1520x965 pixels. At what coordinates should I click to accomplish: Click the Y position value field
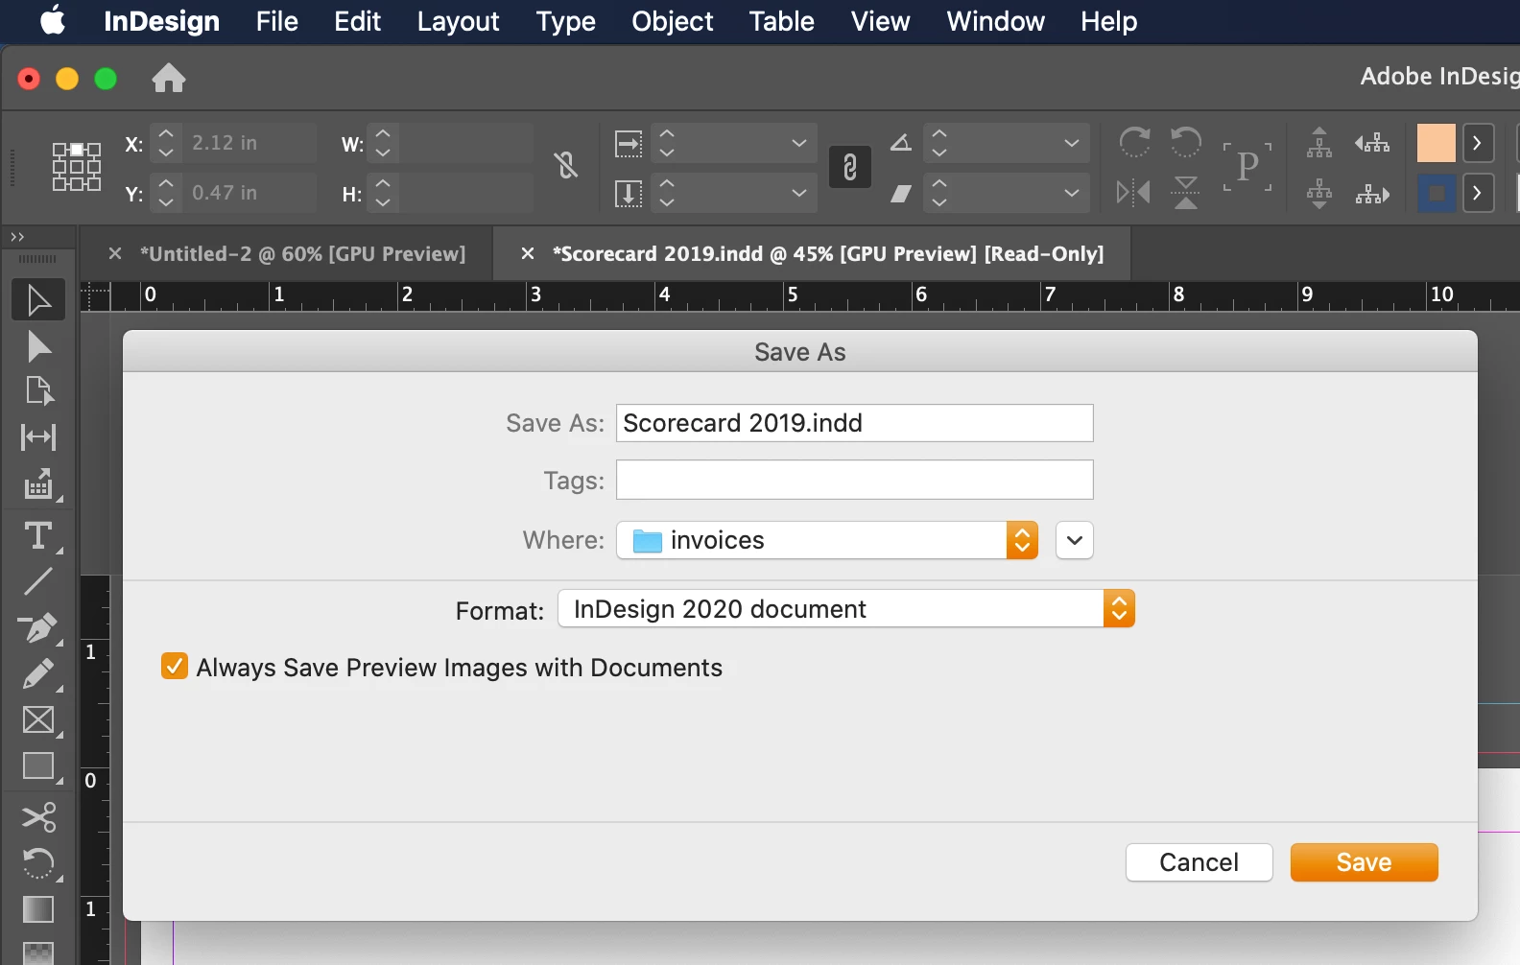pos(249,193)
